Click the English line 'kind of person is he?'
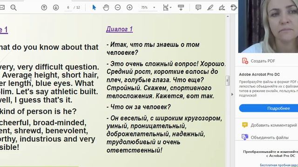The image size is (298, 167). point(38,111)
